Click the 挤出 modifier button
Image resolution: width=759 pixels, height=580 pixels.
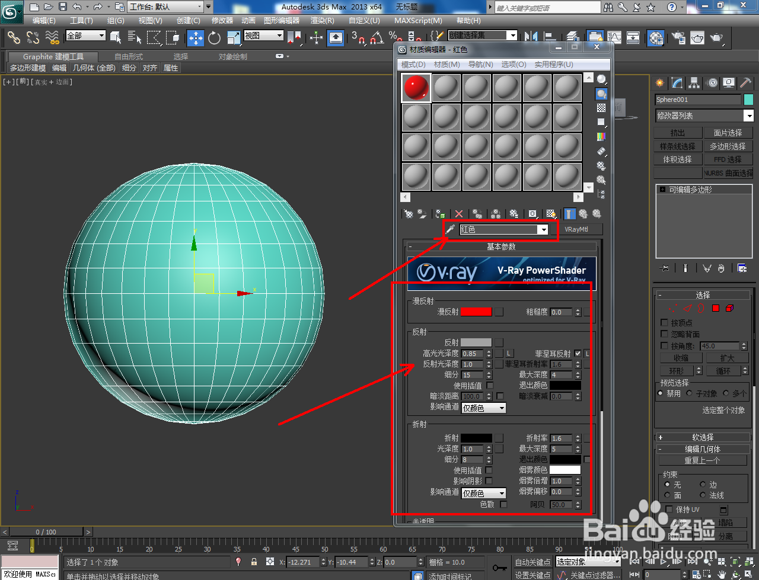(678, 133)
